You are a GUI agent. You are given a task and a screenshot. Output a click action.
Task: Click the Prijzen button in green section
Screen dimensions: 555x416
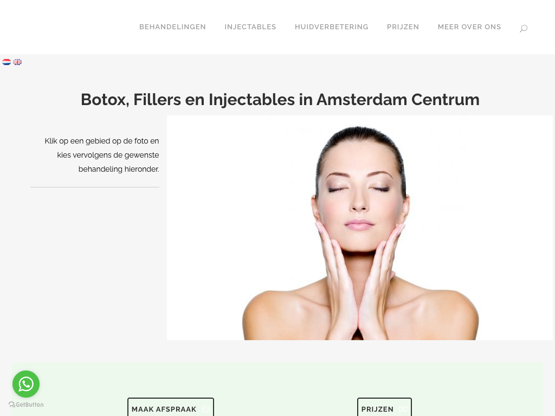(x=384, y=408)
